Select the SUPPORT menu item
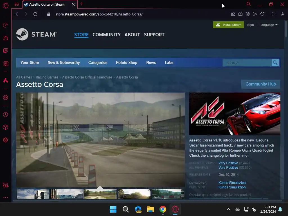Image resolution: width=288 pixels, height=216 pixels. [154, 35]
